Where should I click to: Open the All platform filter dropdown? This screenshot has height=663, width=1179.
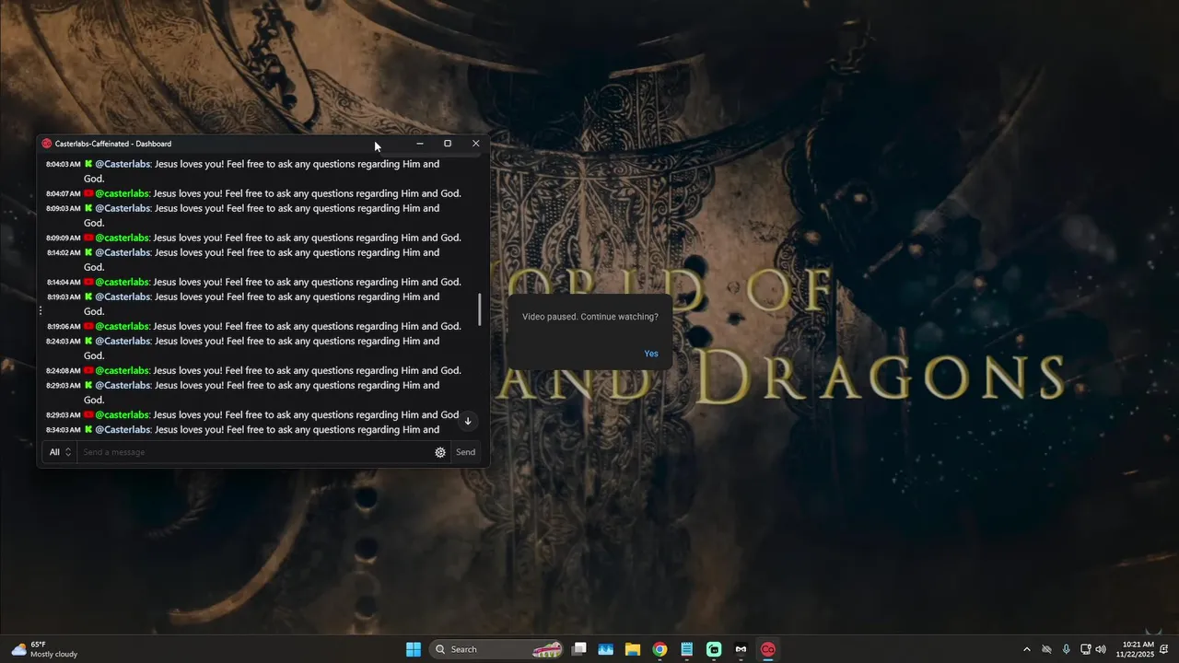click(x=60, y=452)
